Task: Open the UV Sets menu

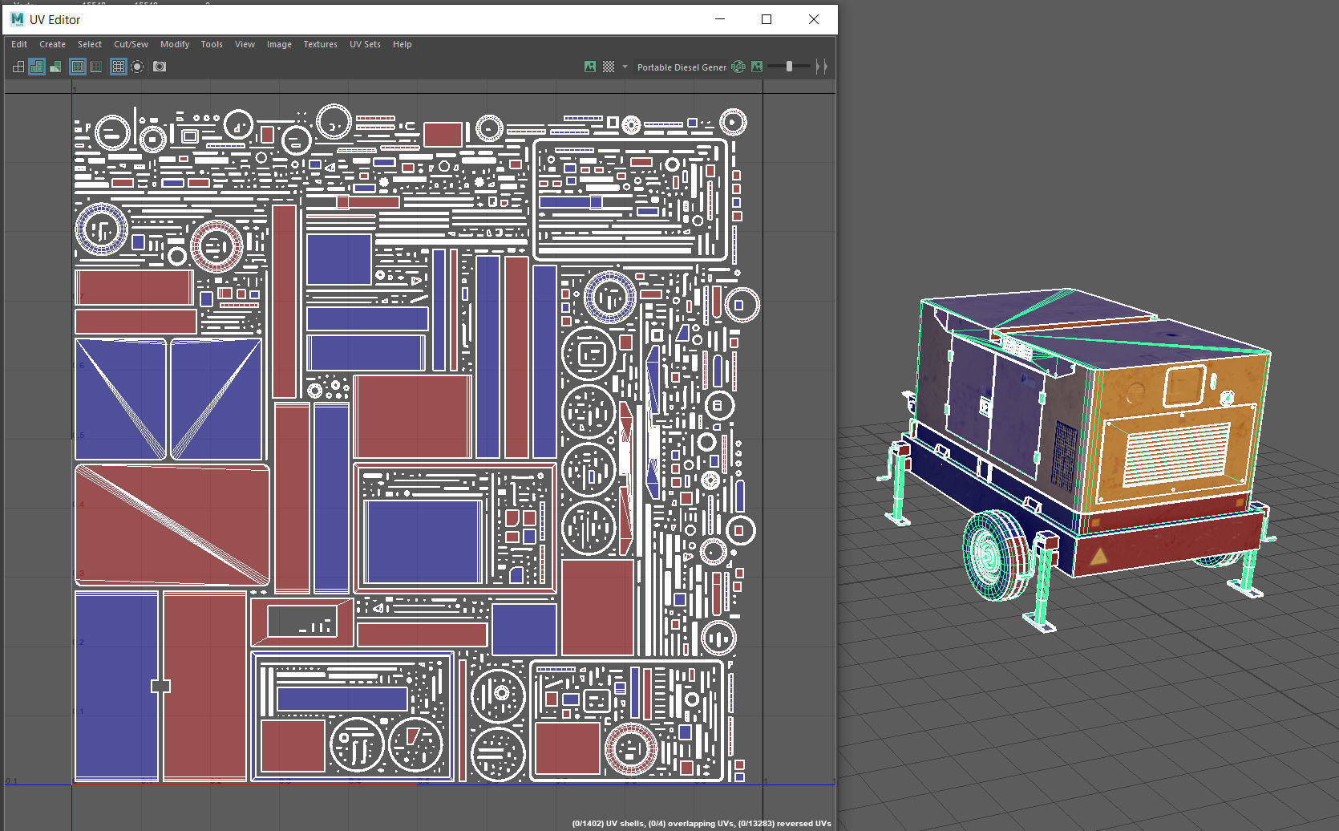Action: [365, 44]
